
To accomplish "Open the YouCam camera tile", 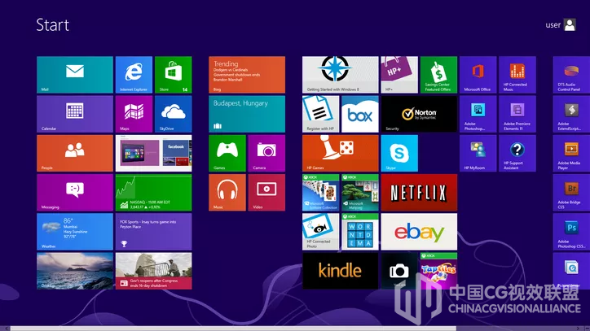I will pos(399,271).
